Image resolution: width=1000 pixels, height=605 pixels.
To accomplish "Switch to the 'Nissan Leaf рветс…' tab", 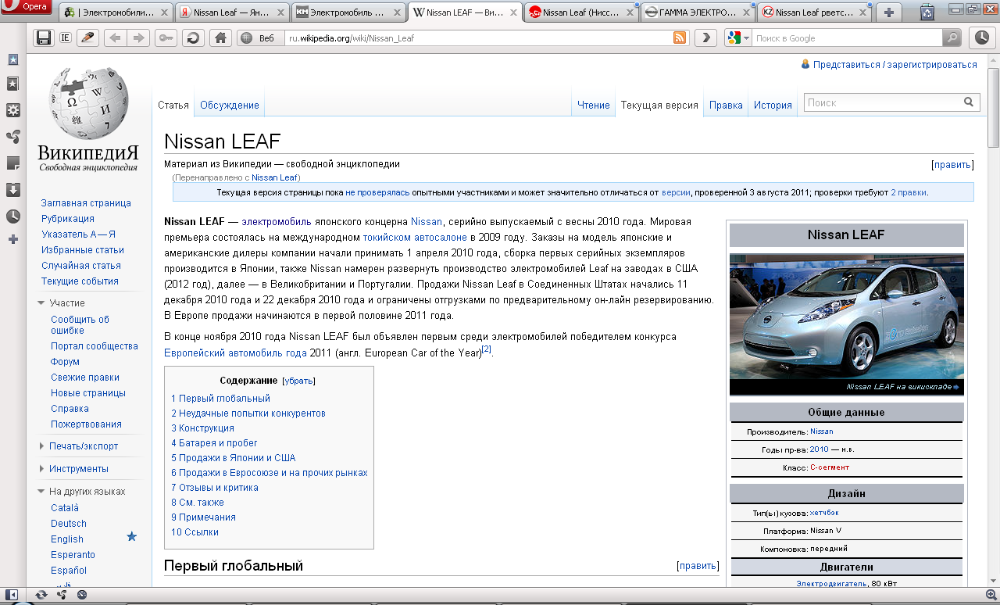I will click(x=813, y=13).
